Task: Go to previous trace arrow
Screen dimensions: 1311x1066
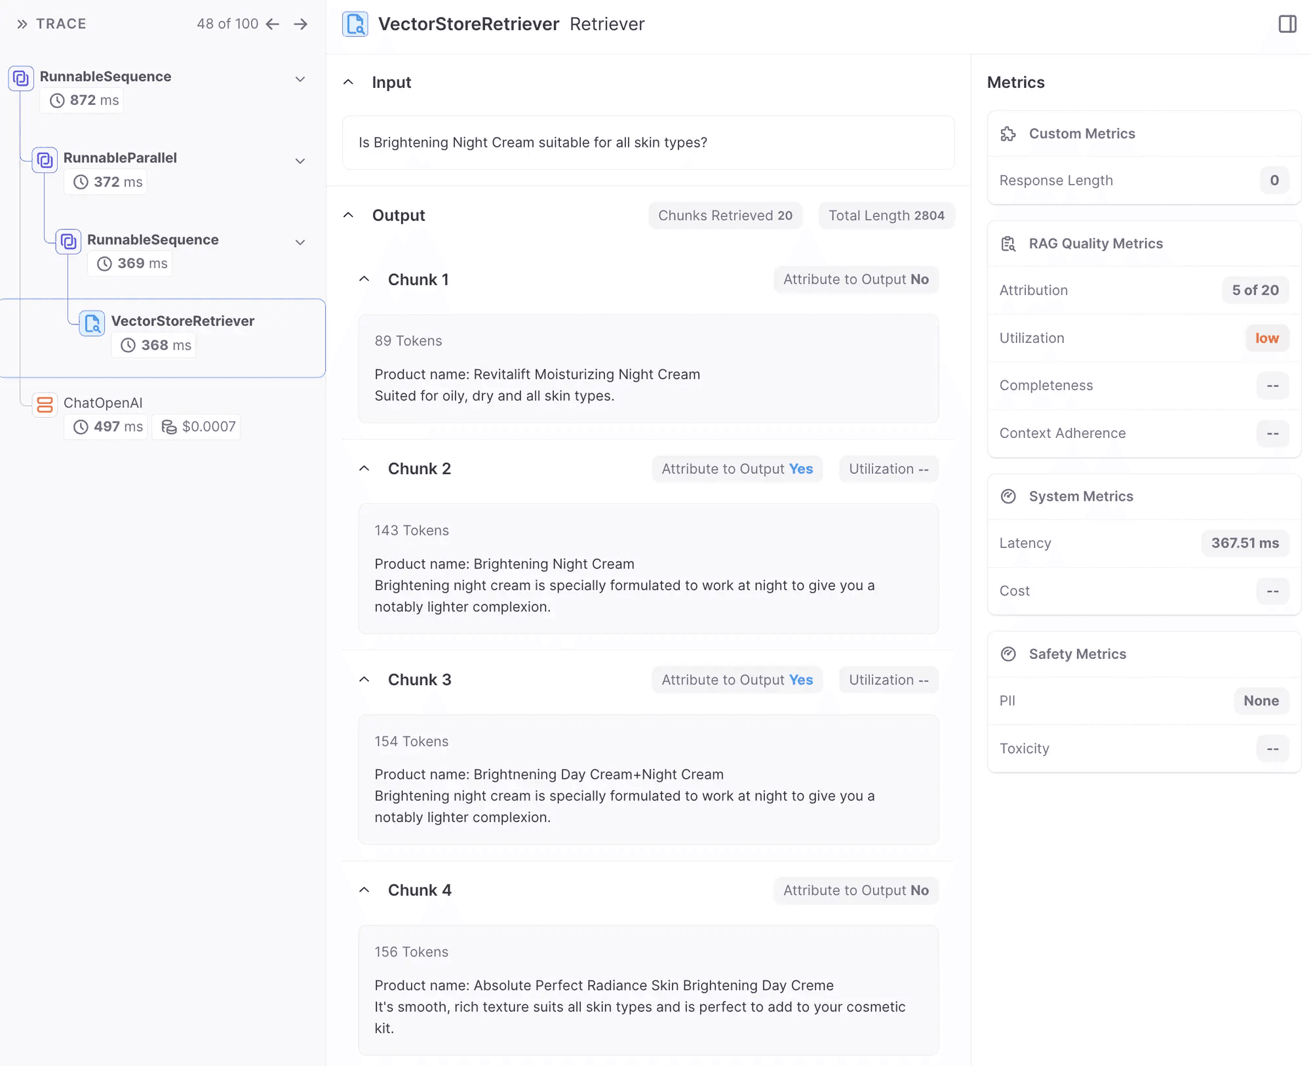Action: coord(273,24)
